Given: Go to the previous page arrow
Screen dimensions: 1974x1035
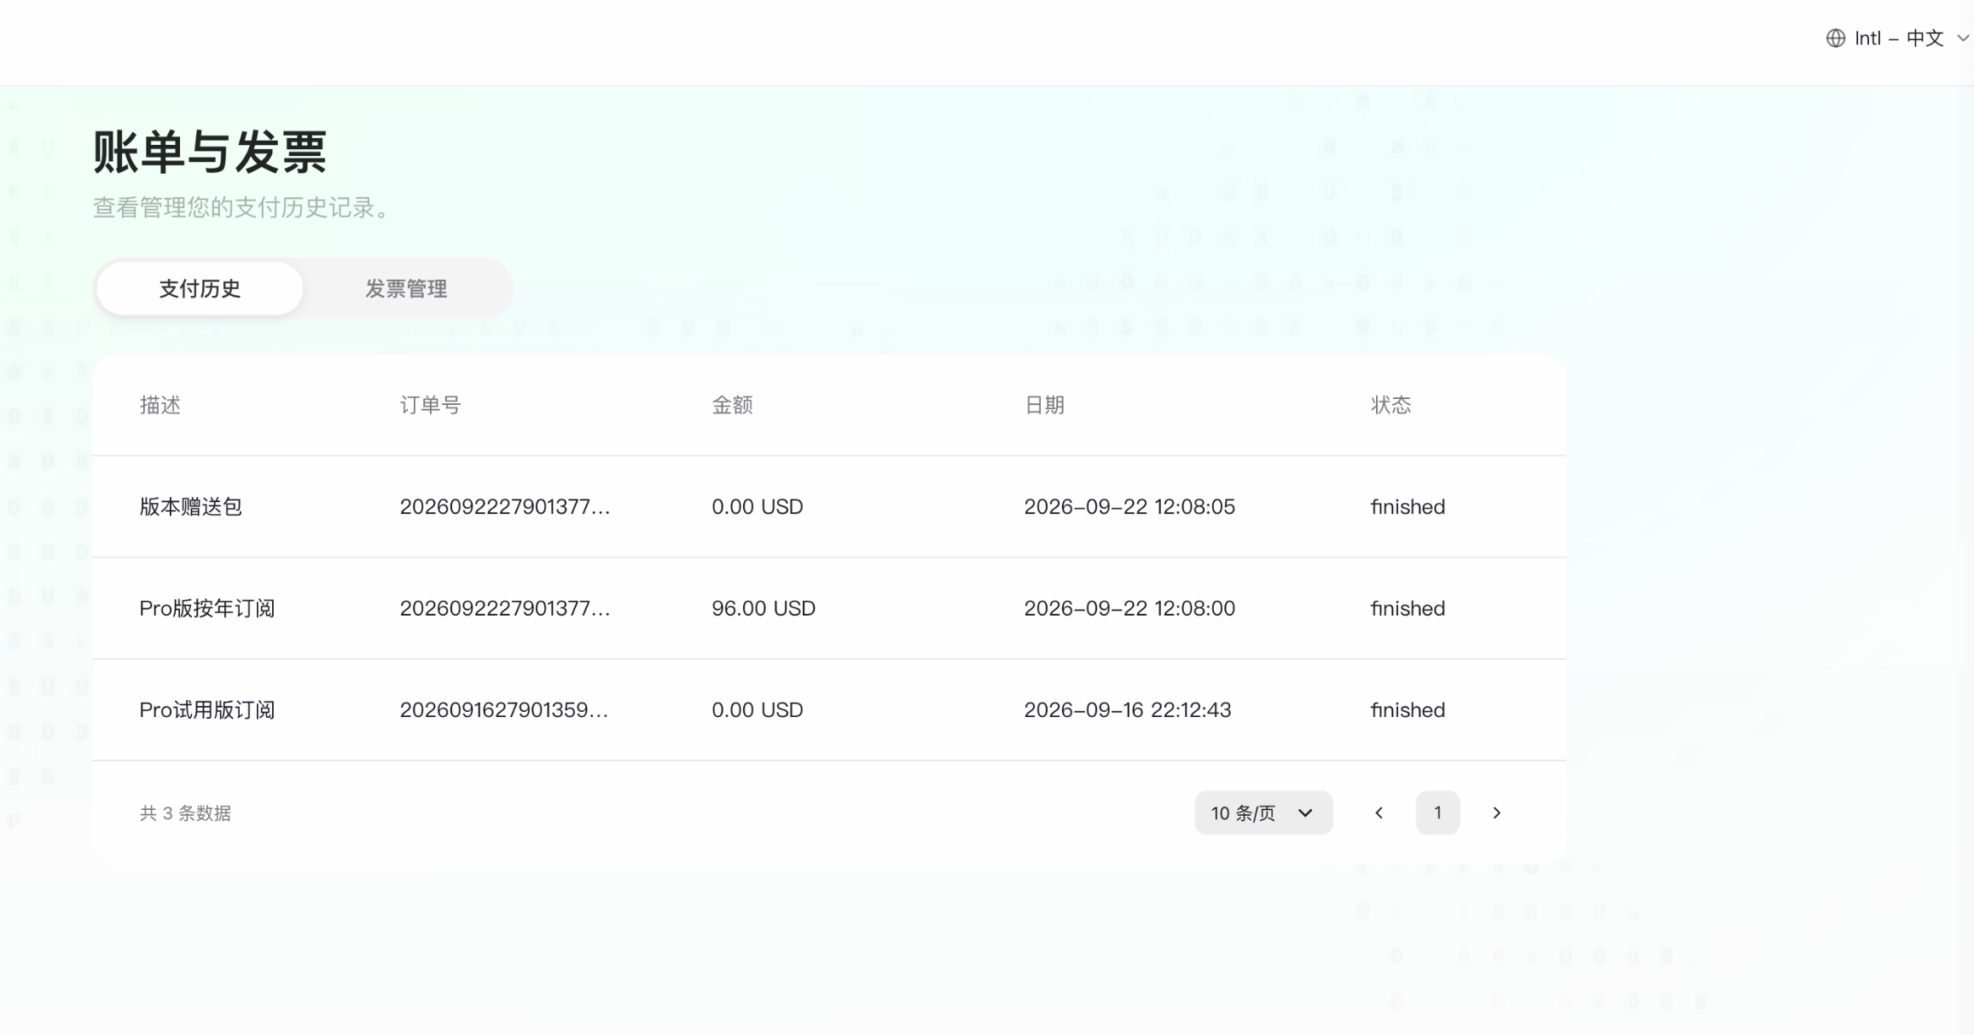Looking at the screenshot, I should coord(1379,812).
